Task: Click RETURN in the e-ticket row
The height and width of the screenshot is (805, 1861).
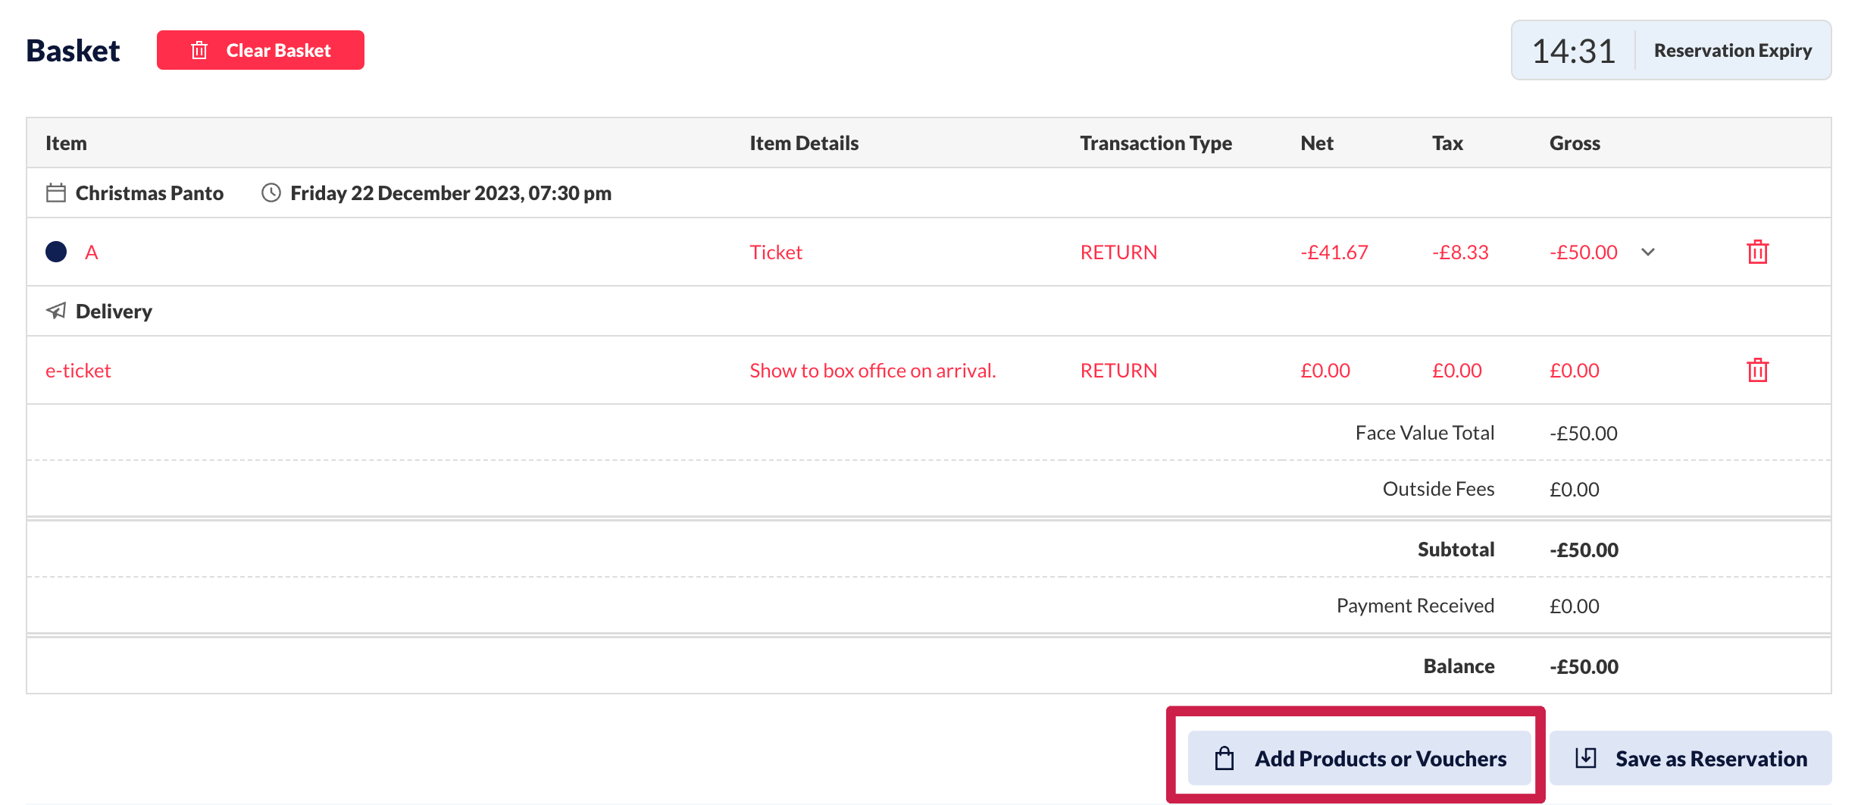Action: (1118, 371)
